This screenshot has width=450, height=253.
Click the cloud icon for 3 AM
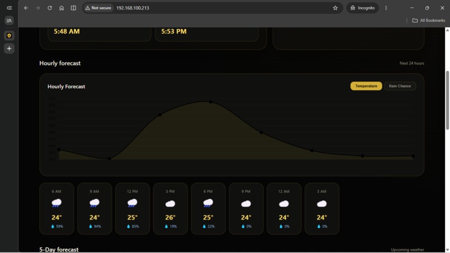(322, 204)
